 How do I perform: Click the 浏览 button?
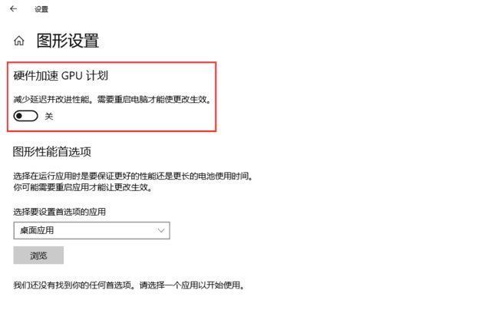38,256
